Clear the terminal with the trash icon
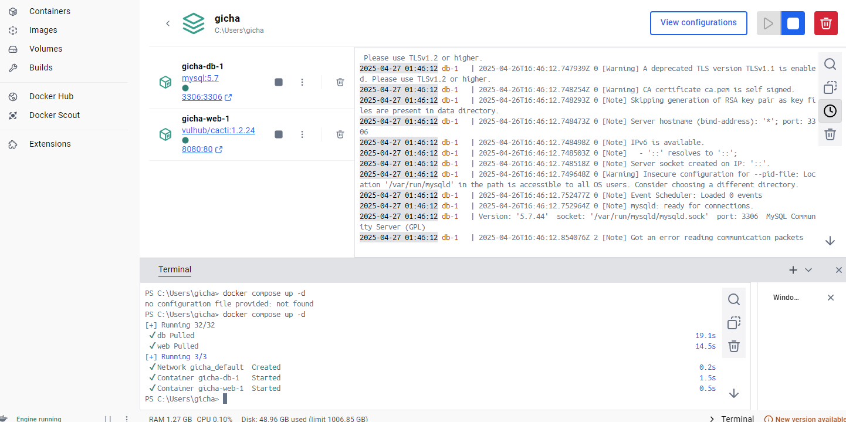The width and height of the screenshot is (846, 422). (734, 346)
